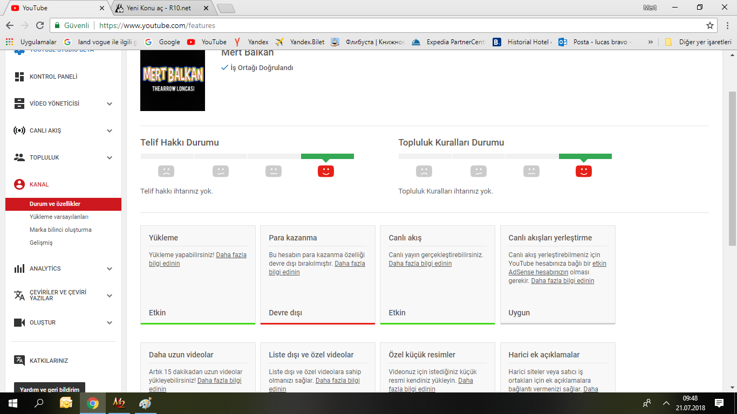This screenshot has height=414, width=737.
Task: Click the page vertical scrollbar
Action: [732, 168]
